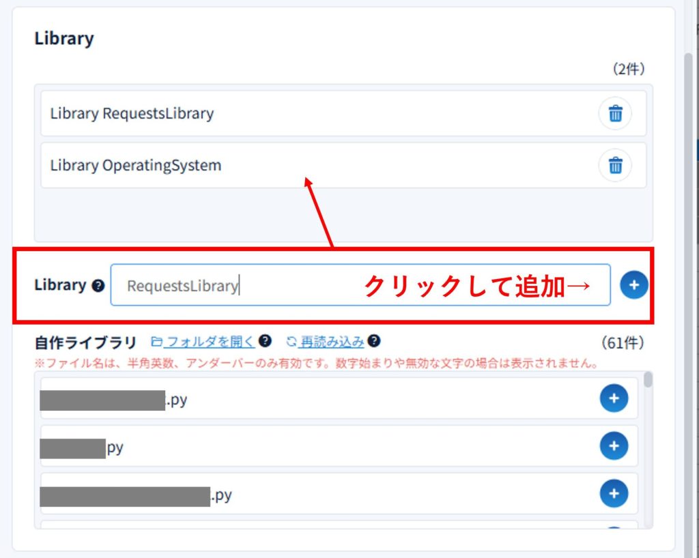Image resolution: width=699 pixels, height=558 pixels.
Task: Open help icon next to フォルダを開く
Action: point(266,341)
